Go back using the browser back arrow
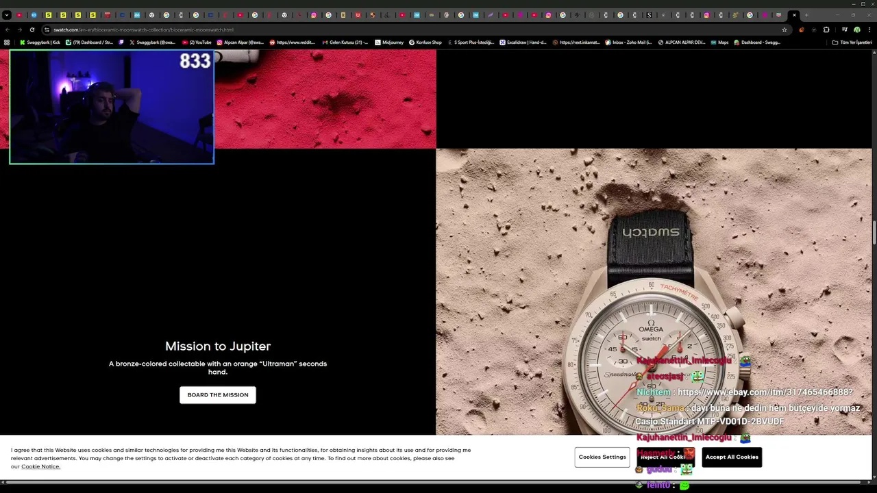Viewport: 877px width, 493px height. [8, 29]
